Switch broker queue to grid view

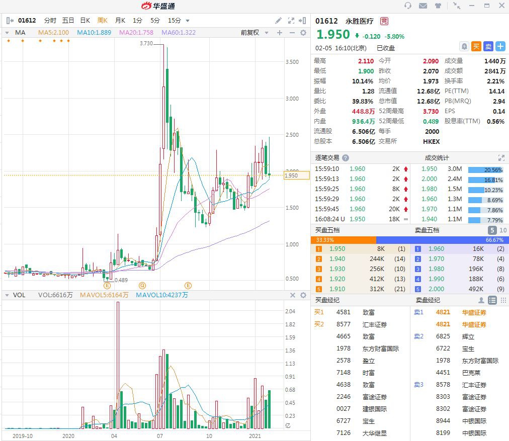(503, 300)
